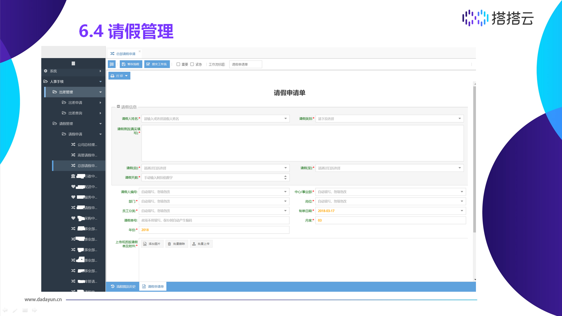Click the 系统 gear menu item
The width and height of the screenshot is (562, 316).
pos(53,71)
